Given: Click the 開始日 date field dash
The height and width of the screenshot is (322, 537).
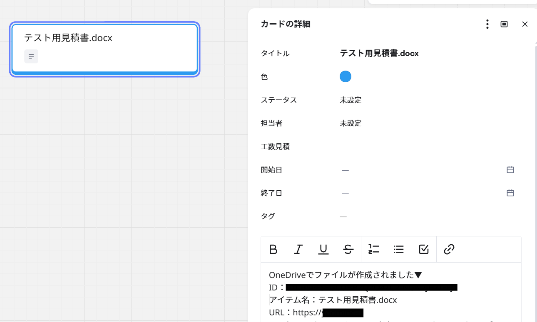Looking at the screenshot, I should tap(345, 170).
